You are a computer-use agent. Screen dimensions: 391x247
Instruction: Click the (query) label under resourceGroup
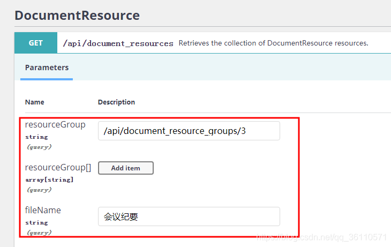39,147
